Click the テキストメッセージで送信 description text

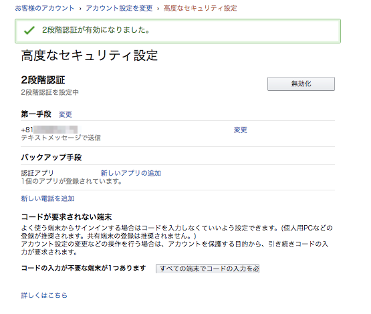[61, 138]
